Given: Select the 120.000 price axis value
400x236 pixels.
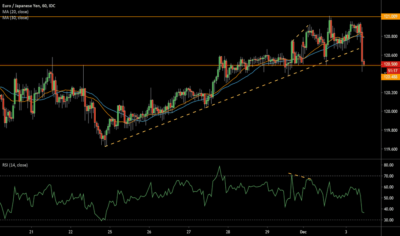Looking at the screenshot, I should pos(391,112).
